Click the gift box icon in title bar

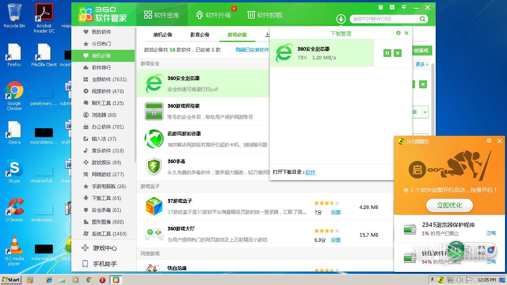coord(380,7)
